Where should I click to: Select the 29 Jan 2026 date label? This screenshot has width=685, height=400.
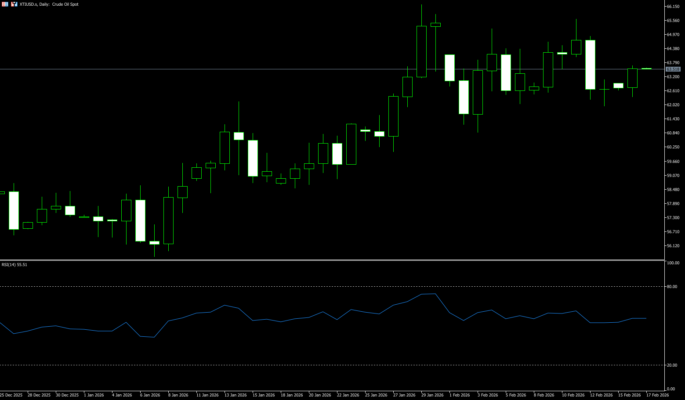tap(432, 395)
